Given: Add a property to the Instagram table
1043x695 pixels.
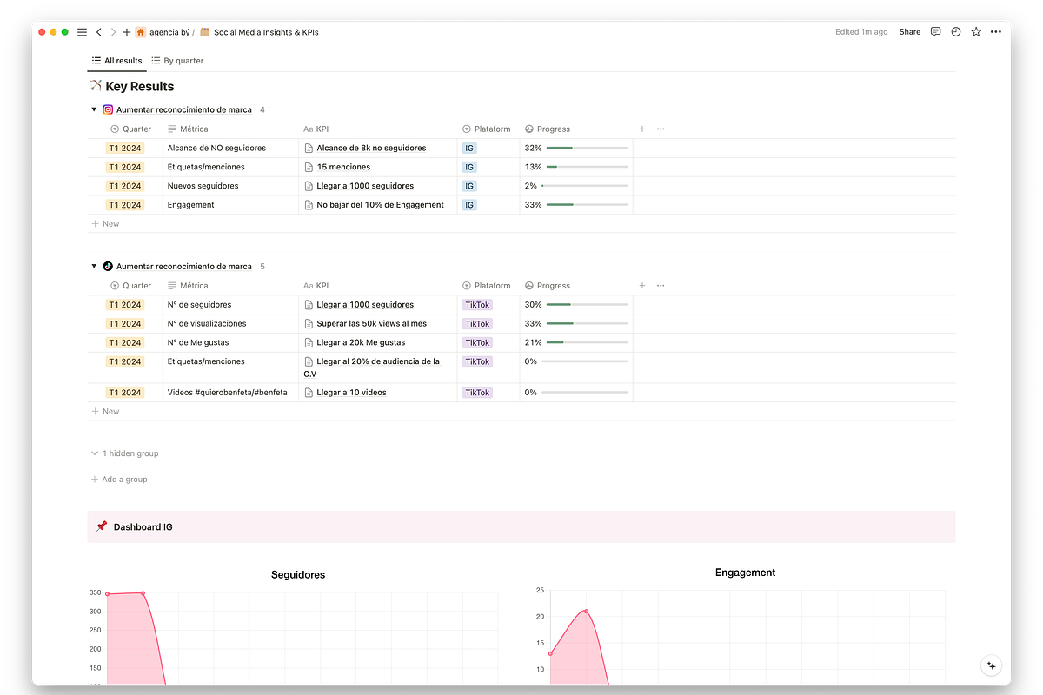Looking at the screenshot, I should coord(642,129).
